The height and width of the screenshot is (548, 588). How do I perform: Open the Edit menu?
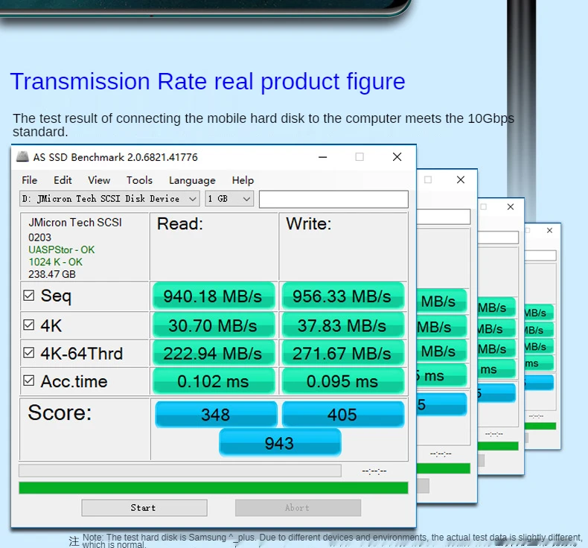pyautogui.click(x=63, y=180)
